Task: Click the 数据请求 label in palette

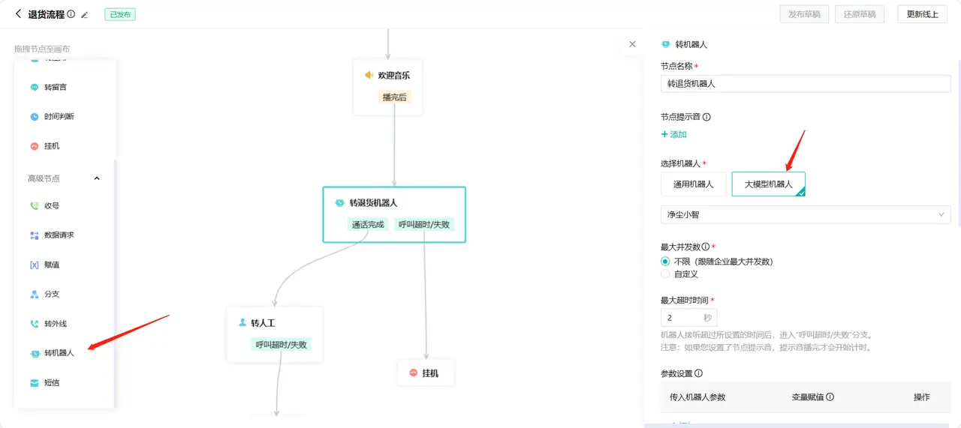Action: pos(59,235)
